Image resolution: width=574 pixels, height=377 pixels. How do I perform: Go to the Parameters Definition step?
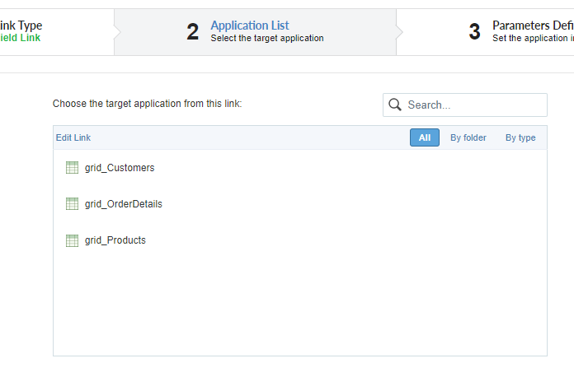(533, 26)
